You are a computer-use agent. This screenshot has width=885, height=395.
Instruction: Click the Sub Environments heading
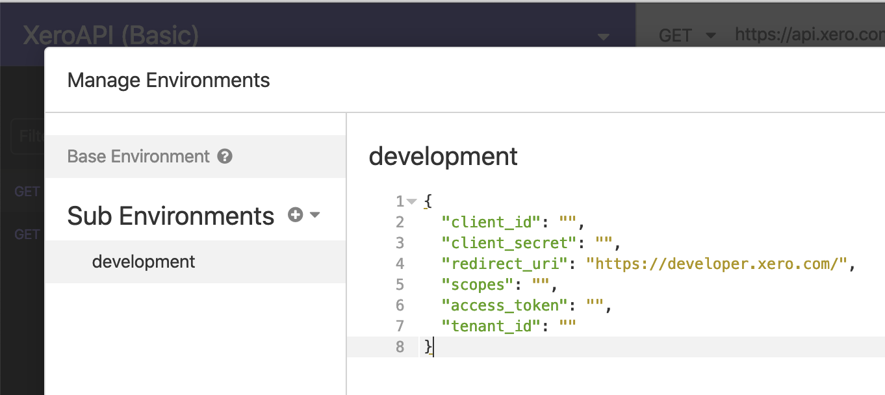click(171, 216)
